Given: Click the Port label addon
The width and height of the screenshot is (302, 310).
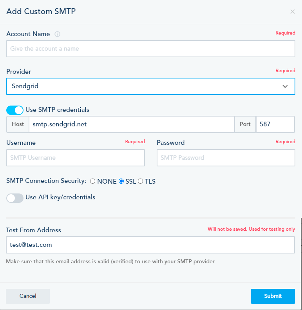Looking at the screenshot, I should [245, 124].
